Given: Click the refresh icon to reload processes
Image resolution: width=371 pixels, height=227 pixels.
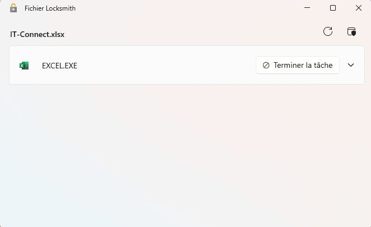Looking at the screenshot, I should click(x=328, y=31).
